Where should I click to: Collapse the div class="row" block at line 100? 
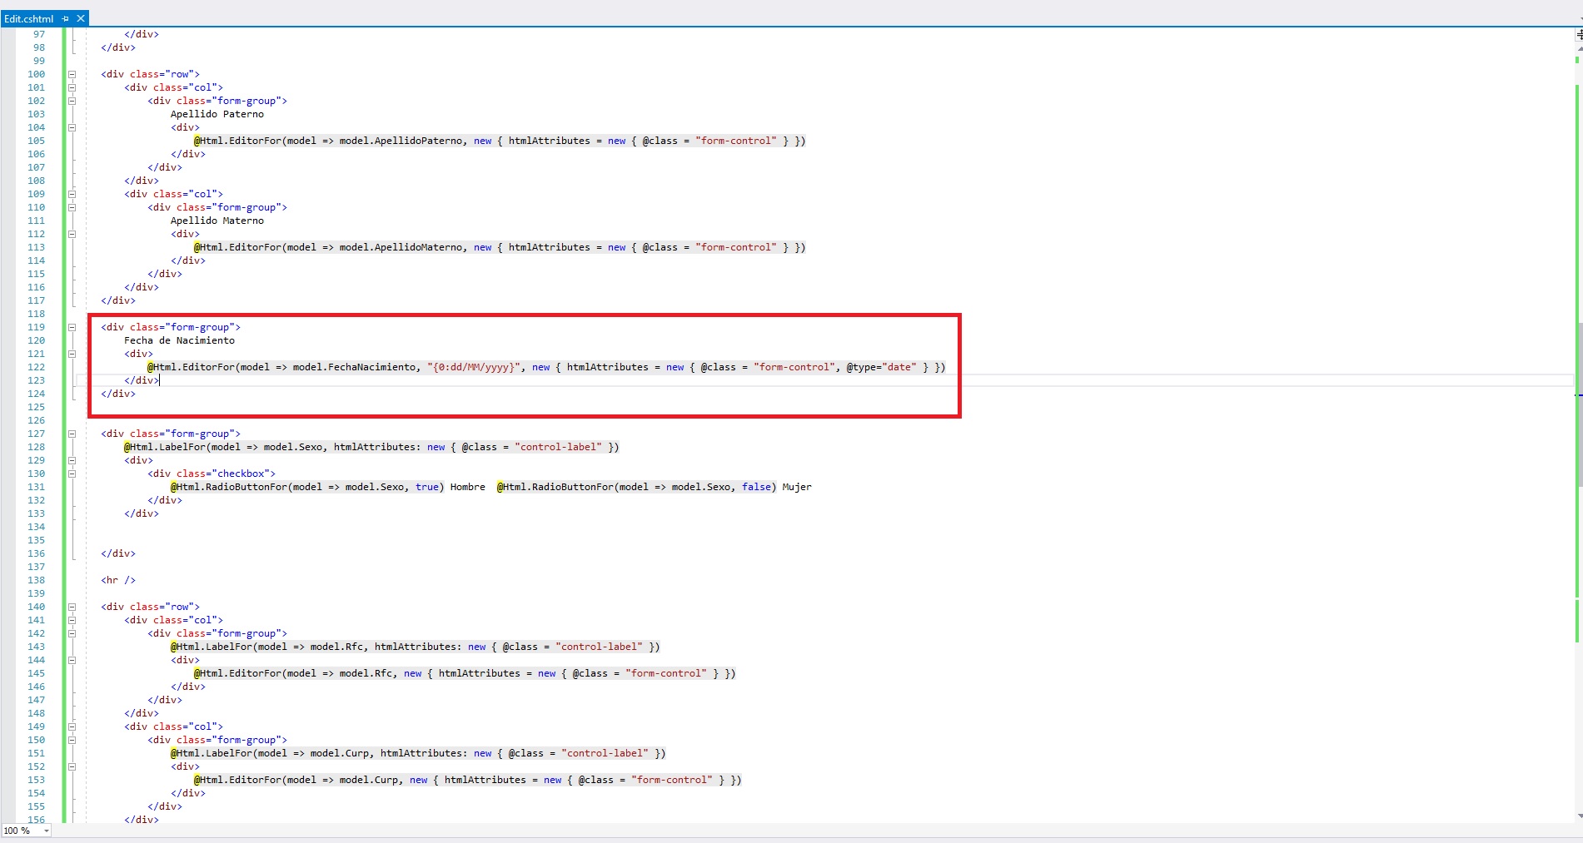(x=72, y=74)
